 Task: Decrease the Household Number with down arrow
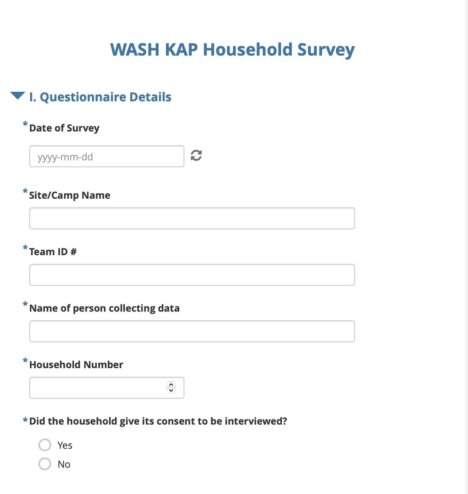171,390
